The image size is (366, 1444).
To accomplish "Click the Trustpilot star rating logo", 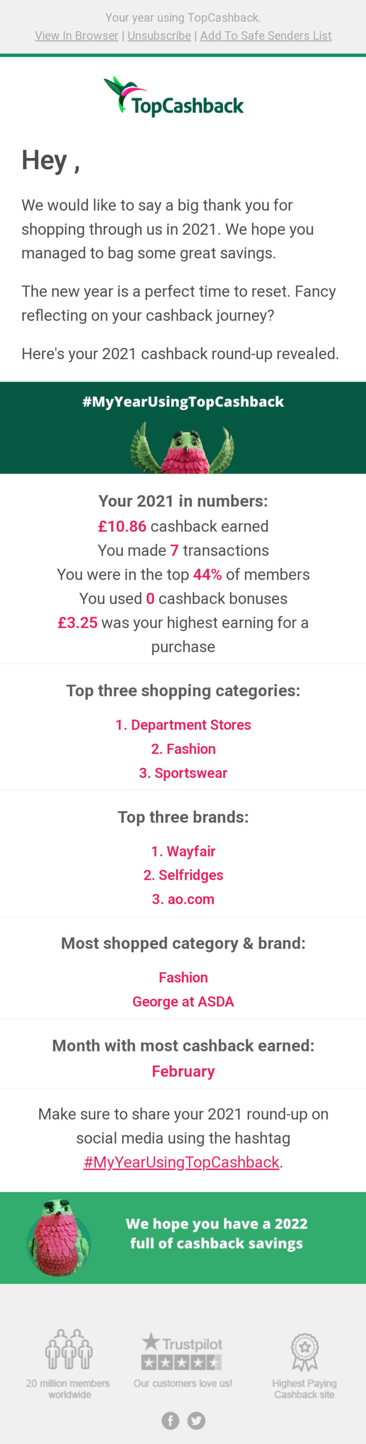I will pos(182,1351).
